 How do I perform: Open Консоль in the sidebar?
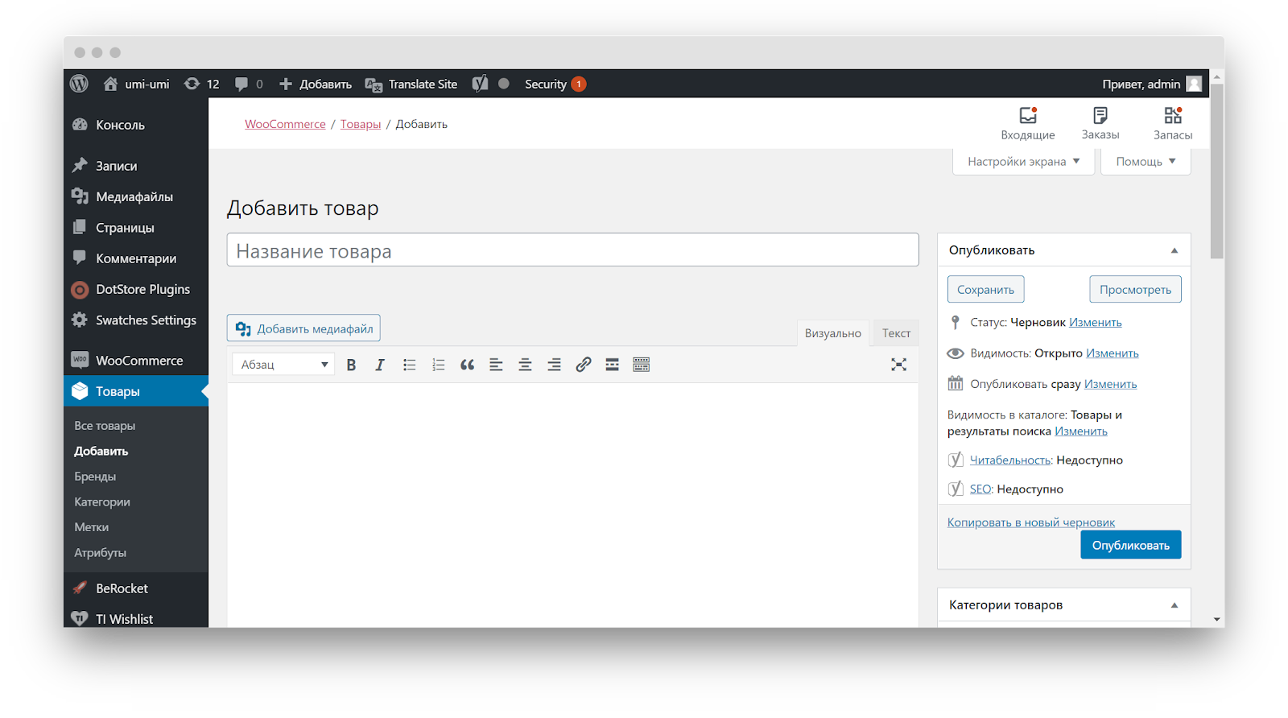click(135, 125)
